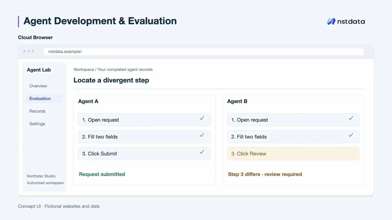Click the nstdata logo icon
The image size is (392, 220).
pyautogui.click(x=331, y=21)
